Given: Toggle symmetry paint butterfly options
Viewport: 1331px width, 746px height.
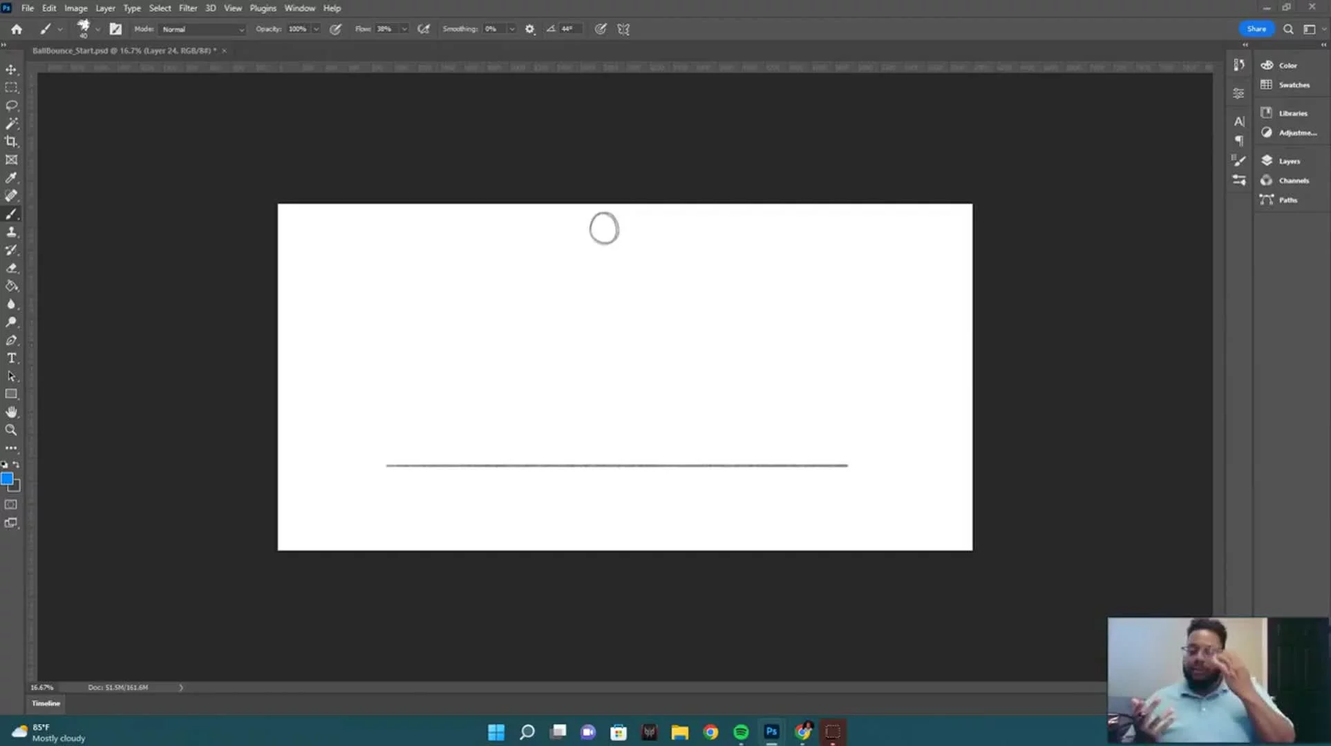Looking at the screenshot, I should click(x=623, y=29).
